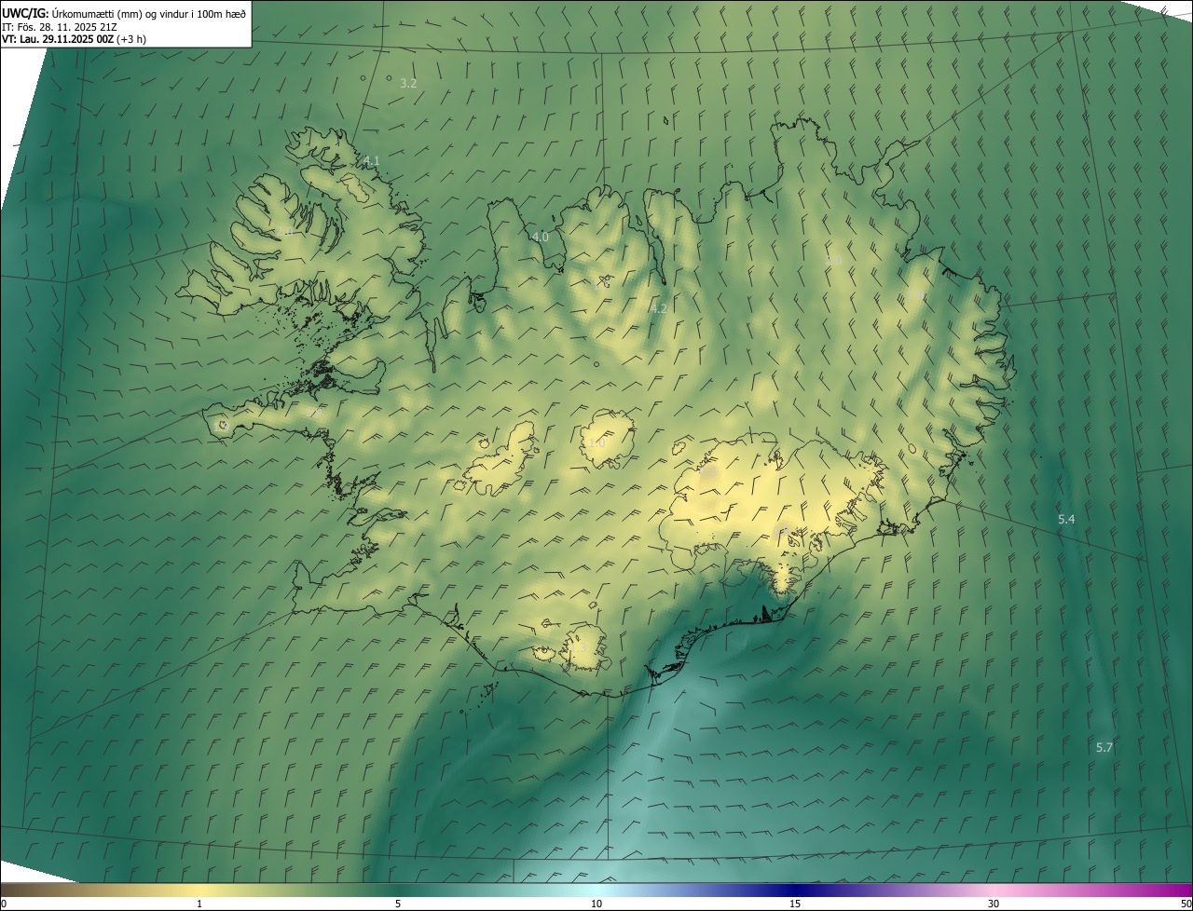Viewport: 1193px width, 911px height.
Task: Click the color scale tick label 10
Action: click(596, 904)
